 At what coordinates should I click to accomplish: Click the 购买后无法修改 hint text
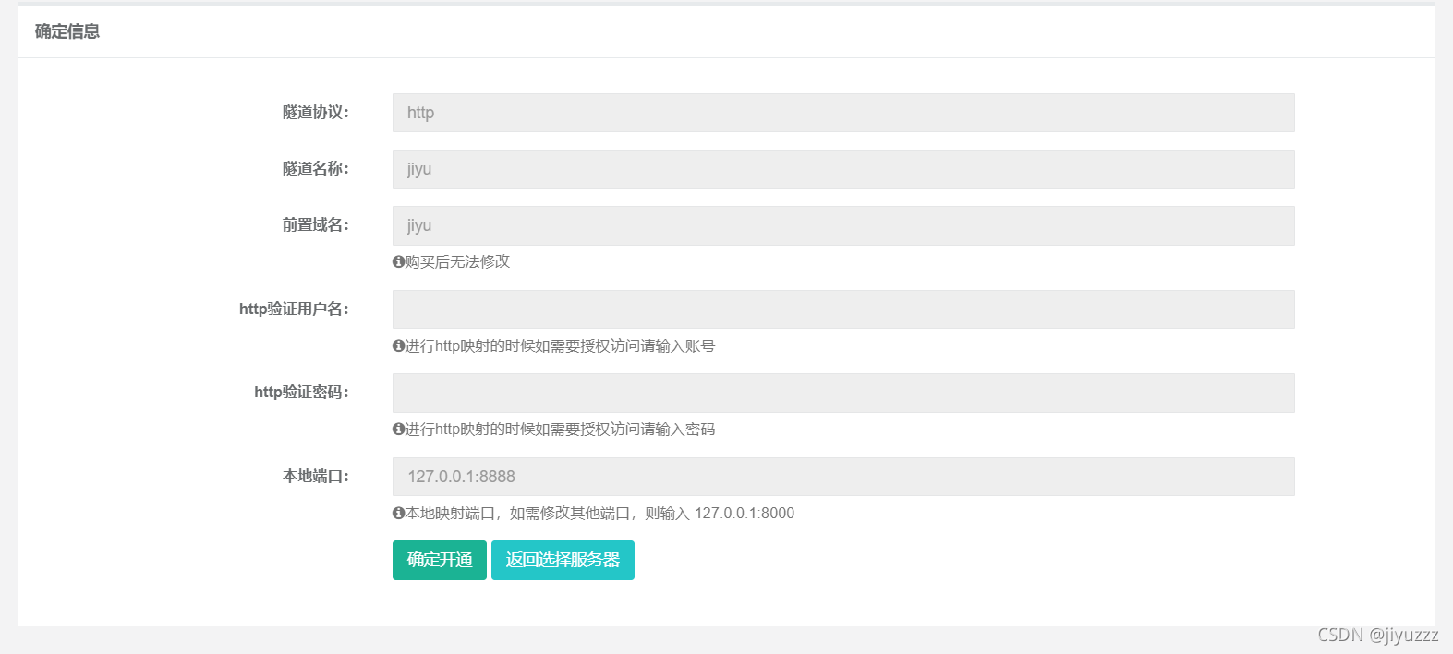457,261
